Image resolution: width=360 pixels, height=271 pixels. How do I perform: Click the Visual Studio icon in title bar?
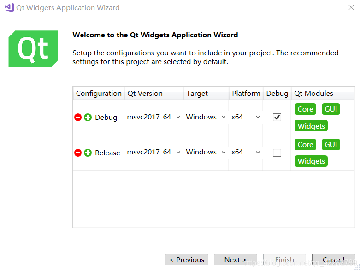9,7
